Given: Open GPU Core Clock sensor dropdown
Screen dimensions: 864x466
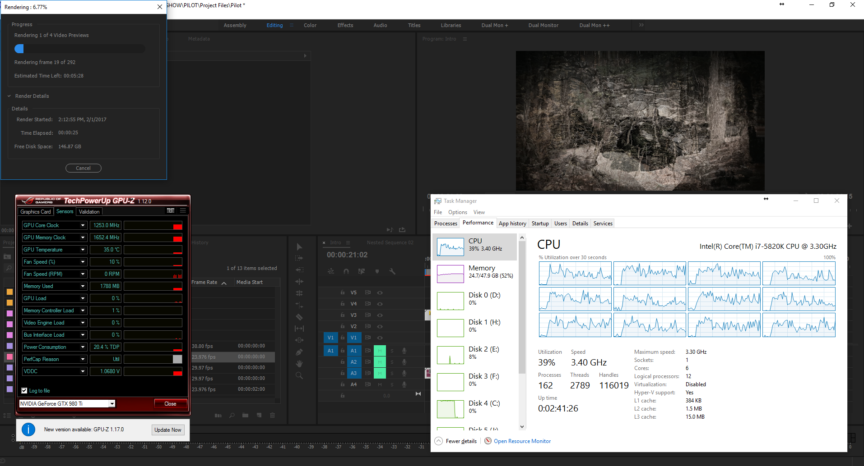Looking at the screenshot, I should click(x=83, y=225).
